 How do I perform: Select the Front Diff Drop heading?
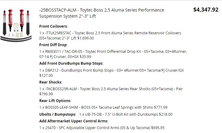point(53,45)
